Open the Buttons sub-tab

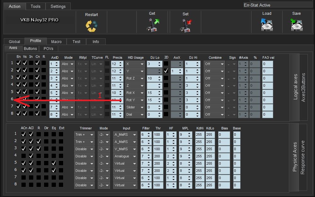30,49
